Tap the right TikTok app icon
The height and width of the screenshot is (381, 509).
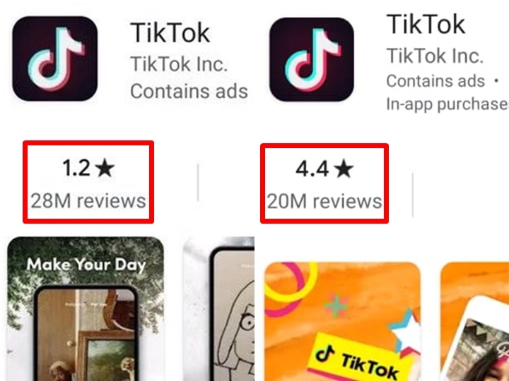coord(312,59)
